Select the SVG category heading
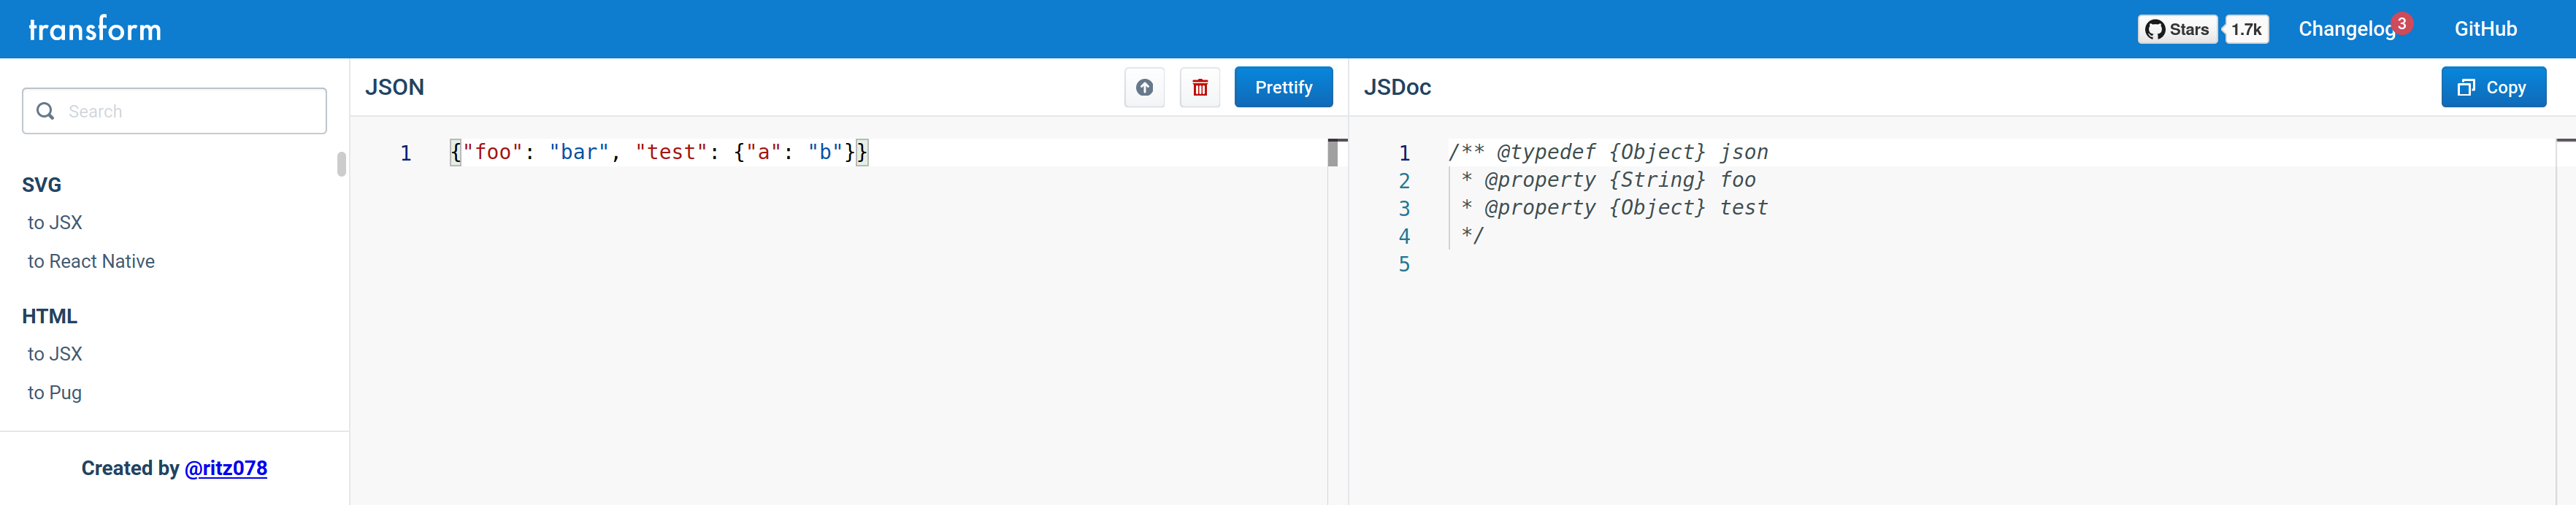 click(x=42, y=185)
